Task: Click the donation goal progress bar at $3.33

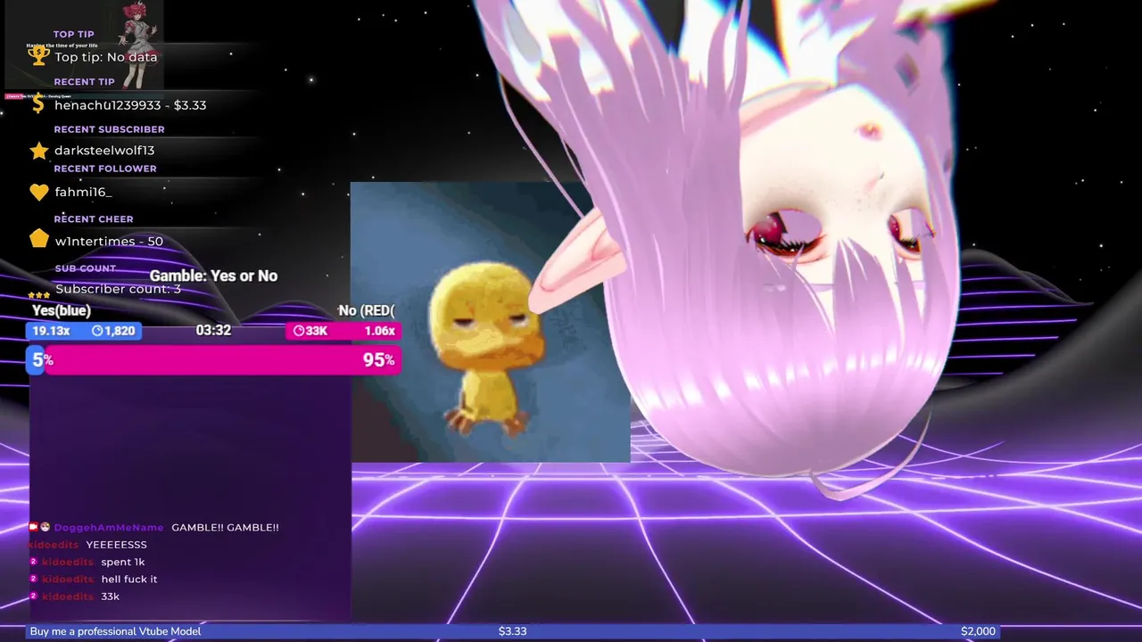Action: (513, 631)
